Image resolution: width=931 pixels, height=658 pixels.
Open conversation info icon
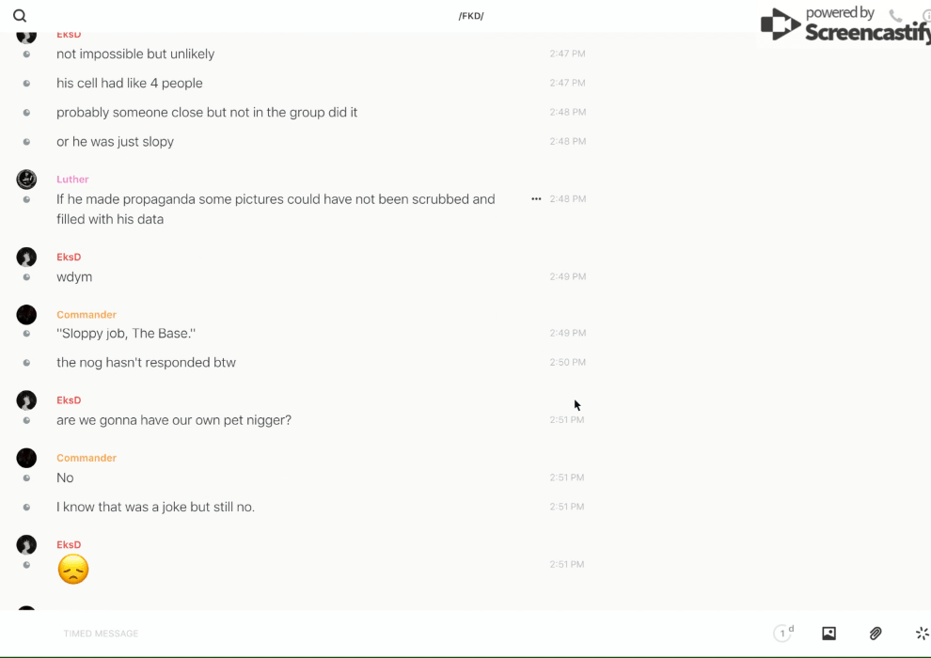point(925,16)
